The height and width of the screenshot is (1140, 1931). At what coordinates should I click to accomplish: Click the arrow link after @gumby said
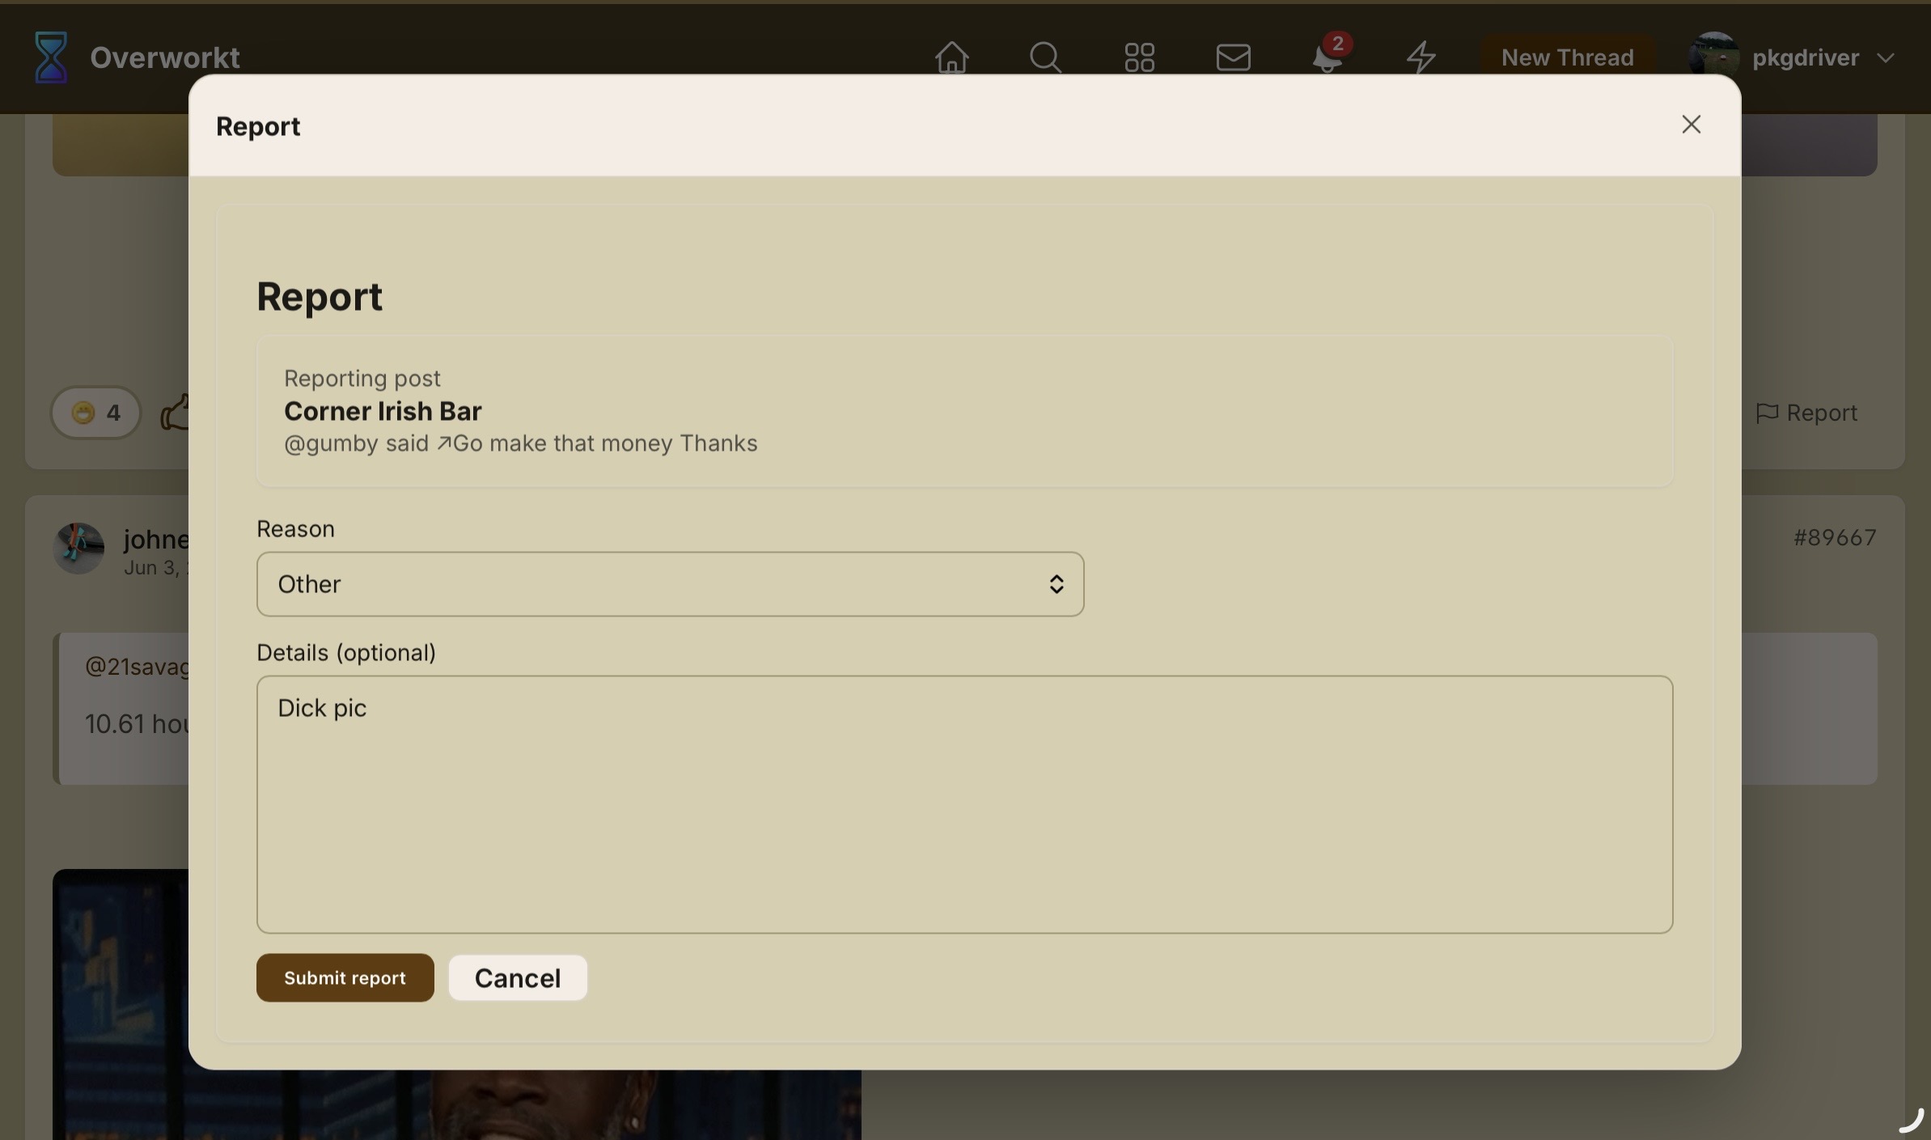click(444, 443)
